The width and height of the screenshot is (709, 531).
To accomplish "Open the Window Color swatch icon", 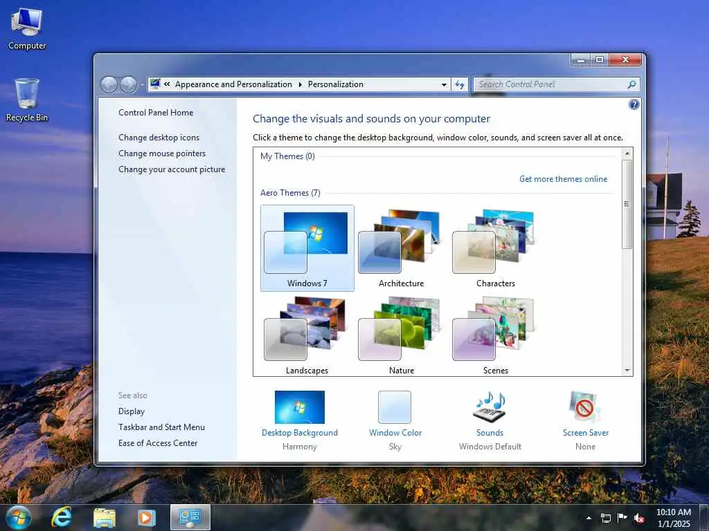I will click(x=395, y=407).
